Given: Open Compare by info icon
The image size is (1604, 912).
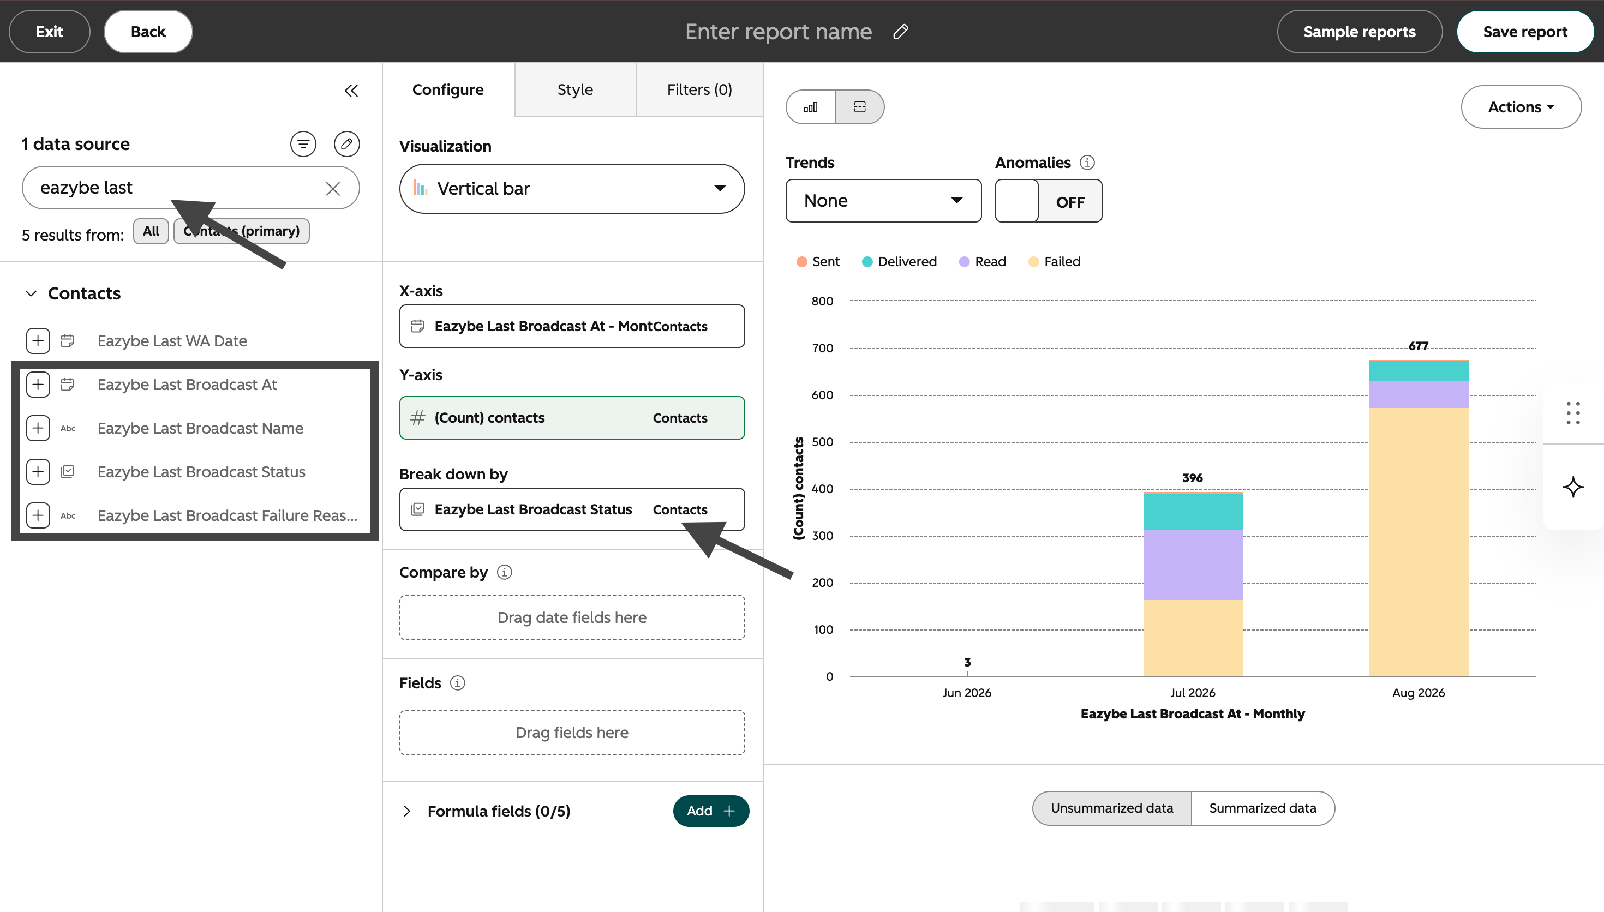Looking at the screenshot, I should (504, 572).
